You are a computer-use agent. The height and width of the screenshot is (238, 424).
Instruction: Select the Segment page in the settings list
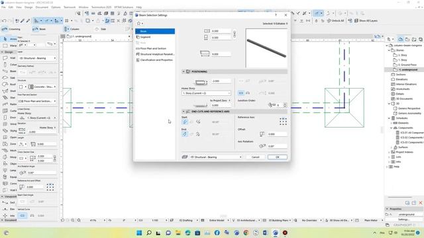(155, 37)
